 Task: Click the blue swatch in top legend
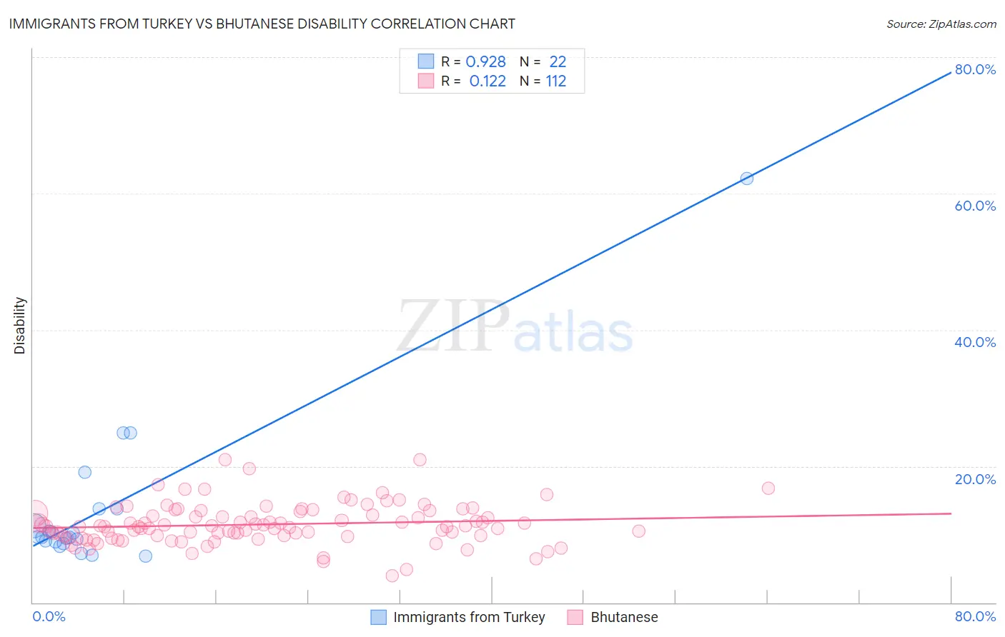click(x=426, y=61)
